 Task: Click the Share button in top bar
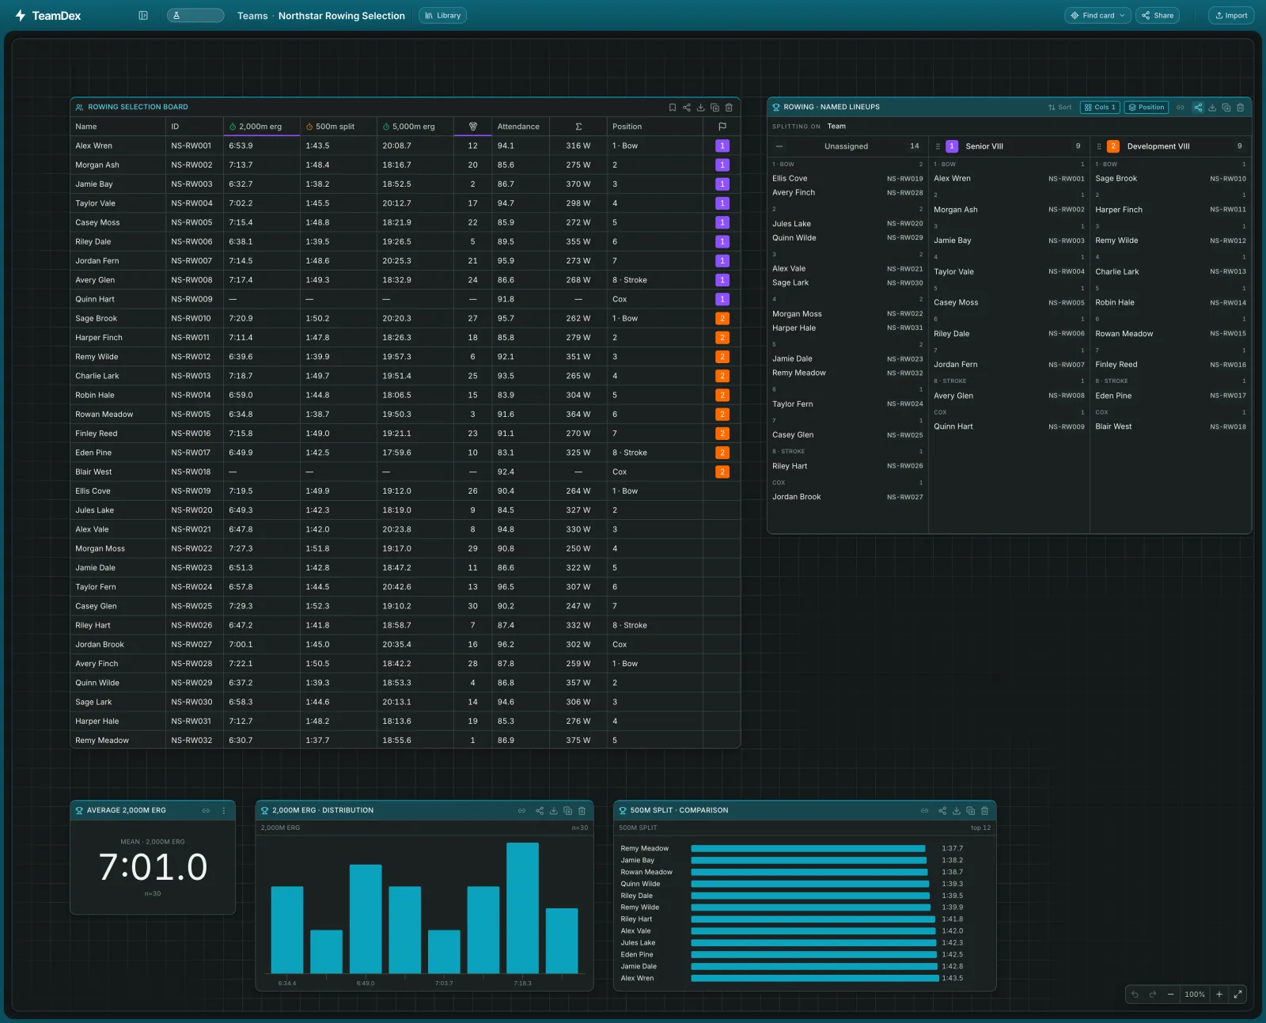coord(1157,16)
